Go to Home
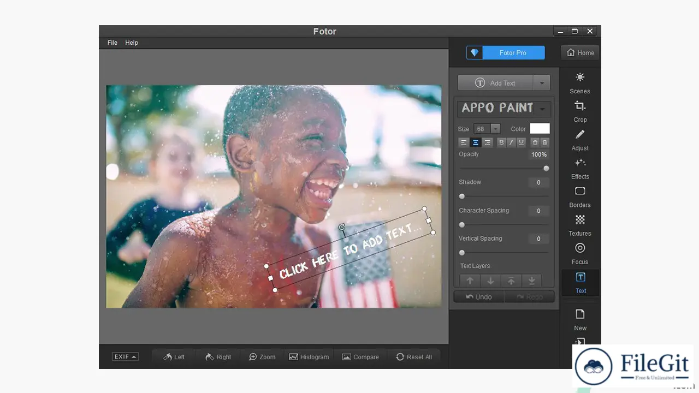The height and width of the screenshot is (393, 699). pos(580,52)
